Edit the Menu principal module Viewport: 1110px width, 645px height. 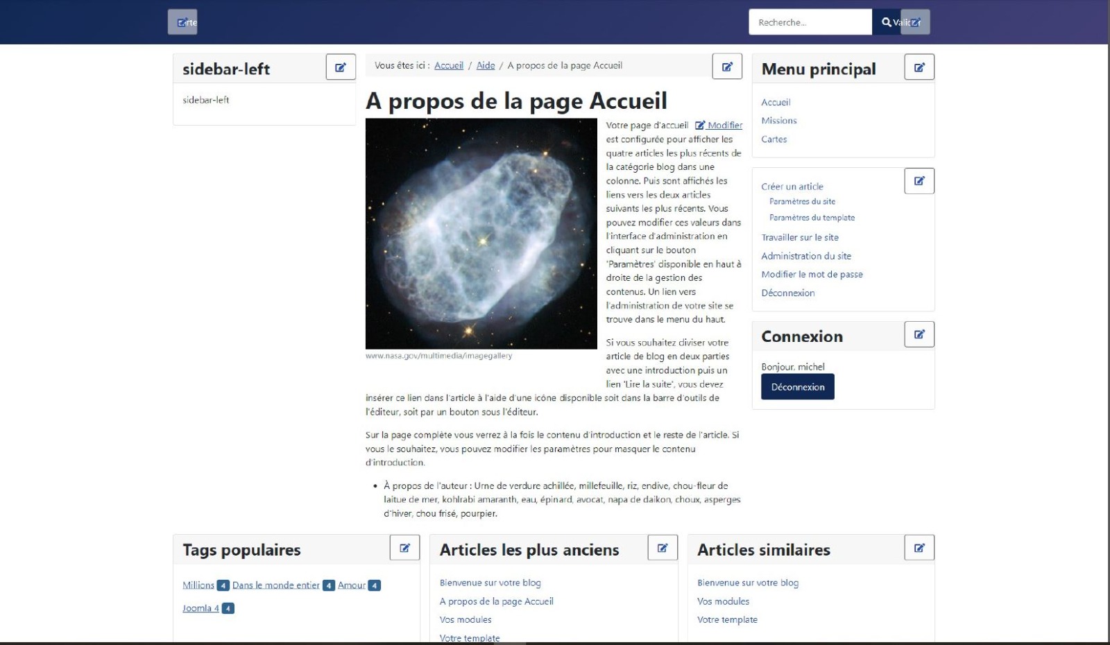pos(919,67)
